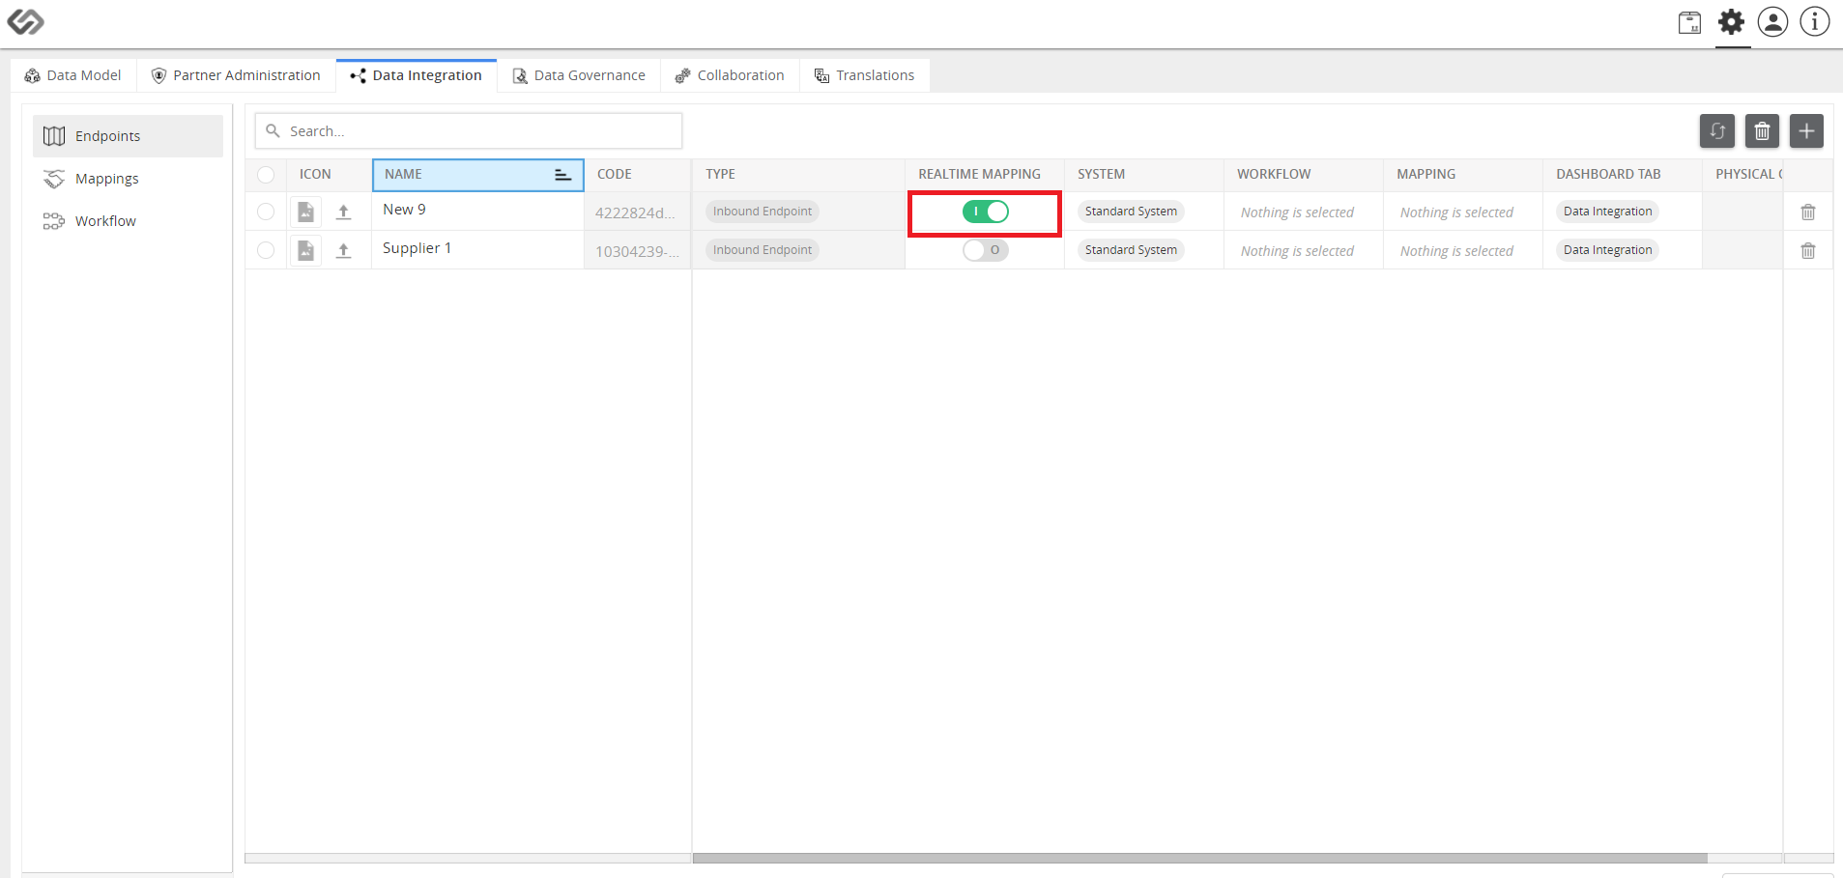Delete the New 9 row via trash icon
Screen dimensions: 1843x878
click(x=1808, y=212)
